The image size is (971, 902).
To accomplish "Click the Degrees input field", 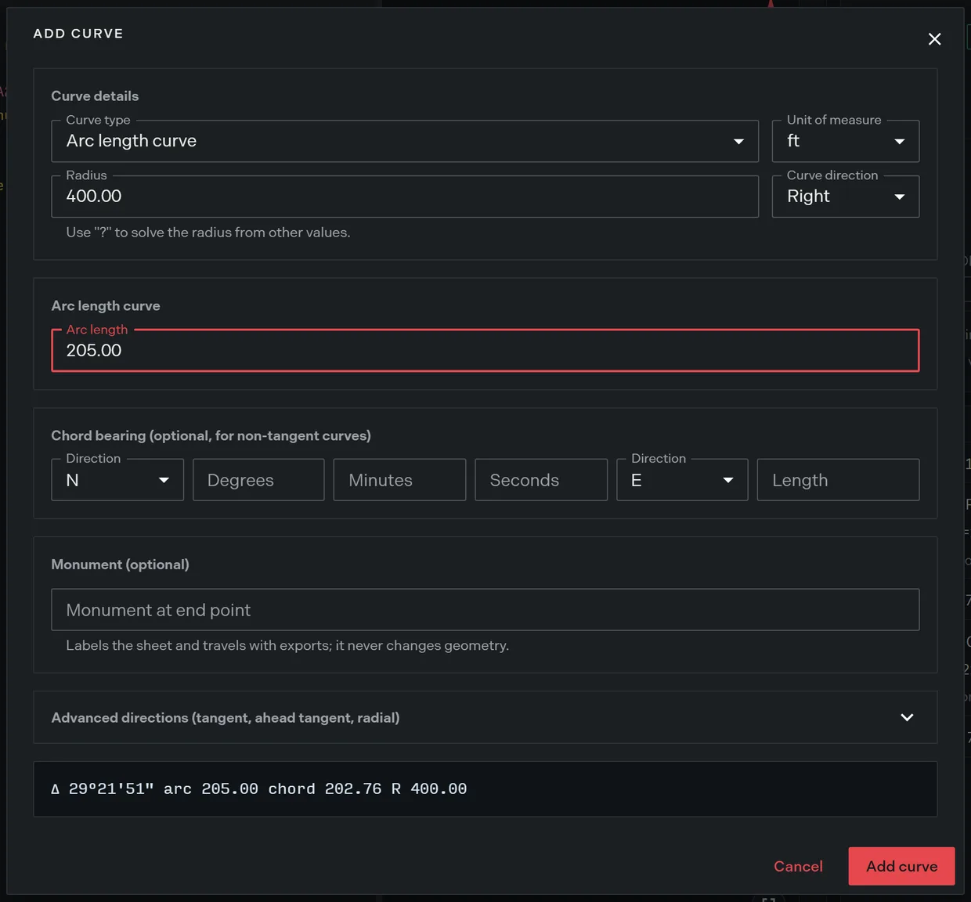I will 258,480.
